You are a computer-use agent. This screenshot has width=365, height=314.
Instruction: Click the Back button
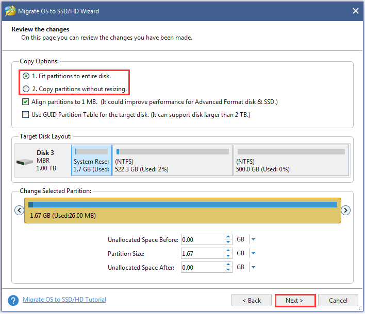pos(252,301)
